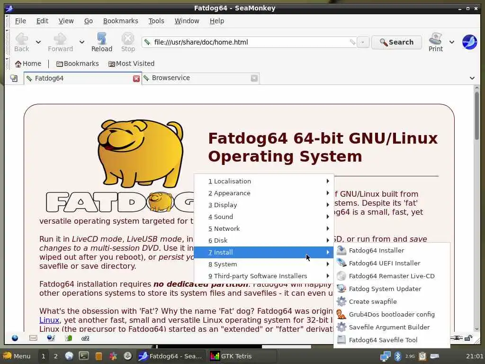Launch Fatdog System Updater
This screenshot has height=364, width=485.
point(392,289)
